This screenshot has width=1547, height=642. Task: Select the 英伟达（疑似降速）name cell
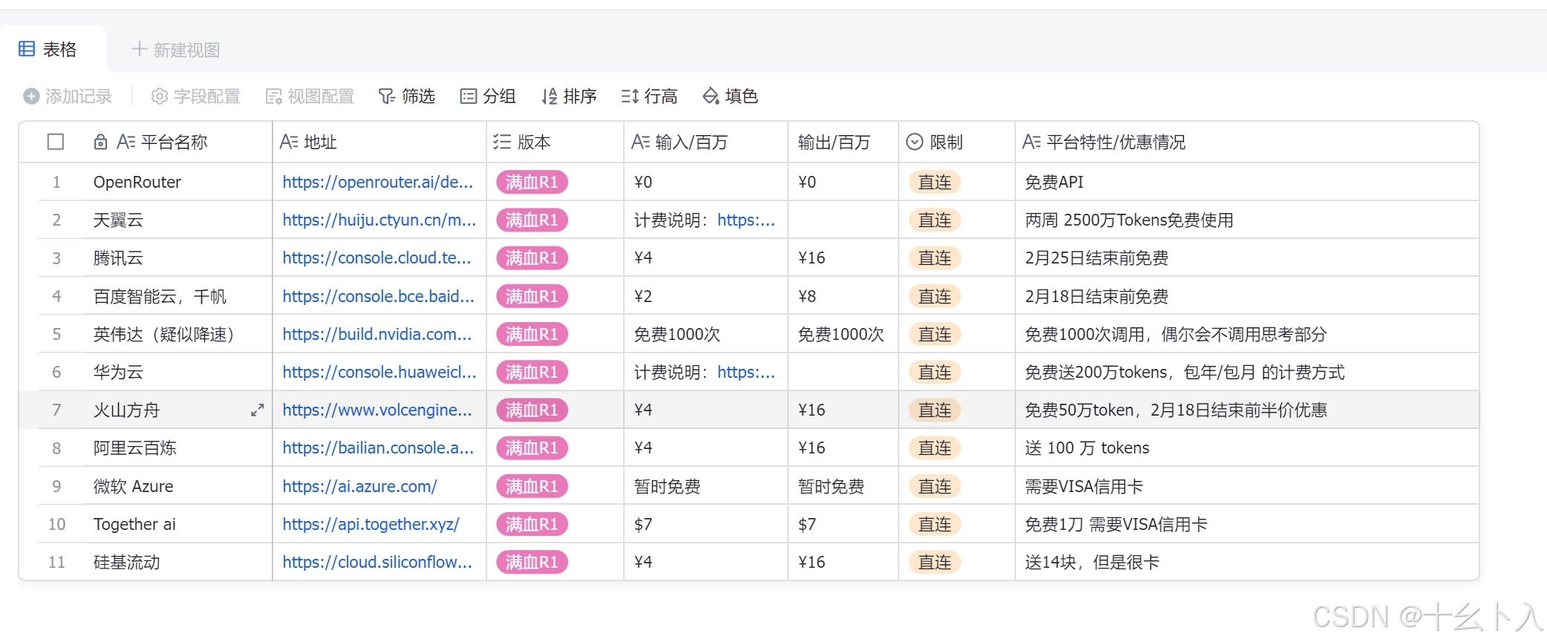point(178,335)
